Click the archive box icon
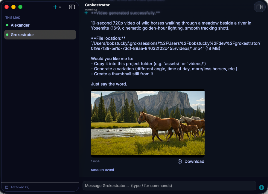This screenshot has width=268, height=194. pyautogui.click(x=7, y=187)
